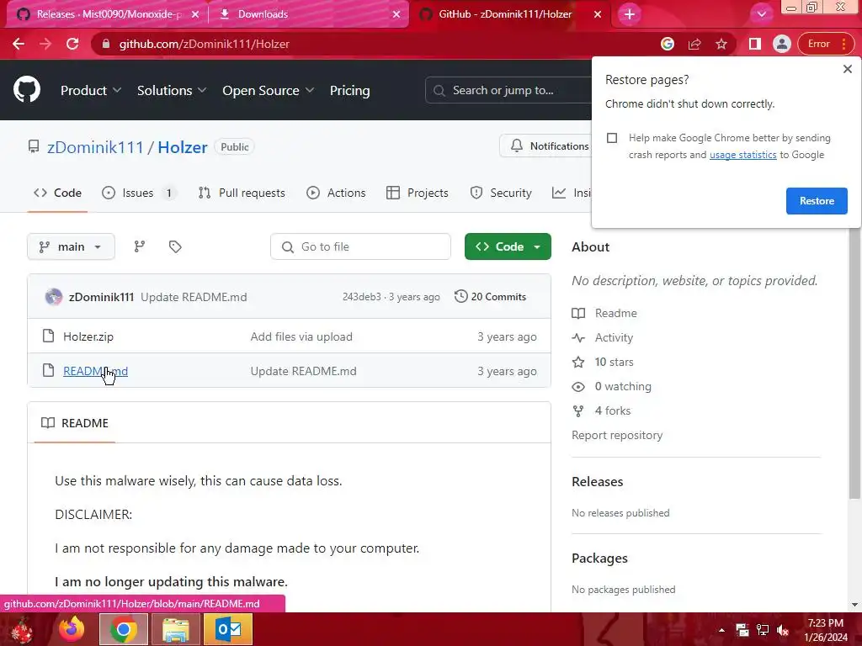Open Firefox from the taskbar
The image size is (862, 646).
72,629
